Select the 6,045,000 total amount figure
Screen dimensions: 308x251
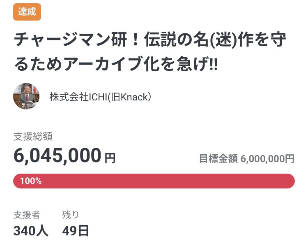57,156
